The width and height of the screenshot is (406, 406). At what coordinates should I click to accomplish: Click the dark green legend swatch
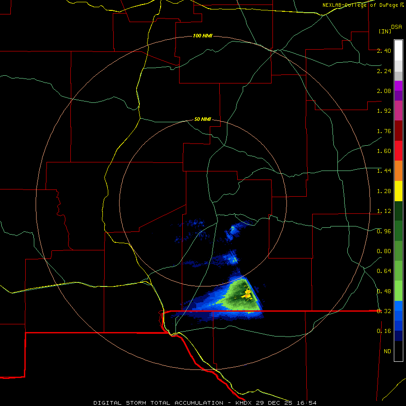[x=398, y=211]
